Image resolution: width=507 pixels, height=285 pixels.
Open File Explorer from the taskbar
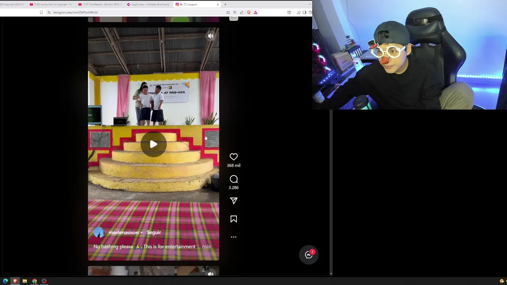click(25, 281)
